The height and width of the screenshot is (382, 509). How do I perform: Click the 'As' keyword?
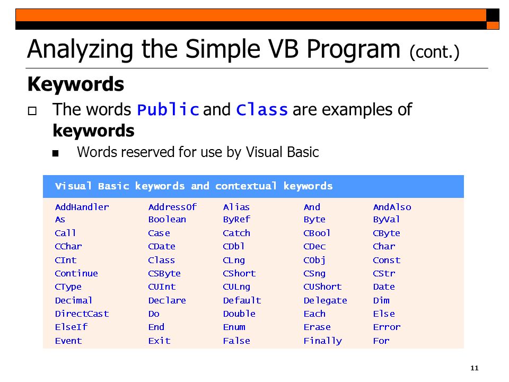(60, 220)
